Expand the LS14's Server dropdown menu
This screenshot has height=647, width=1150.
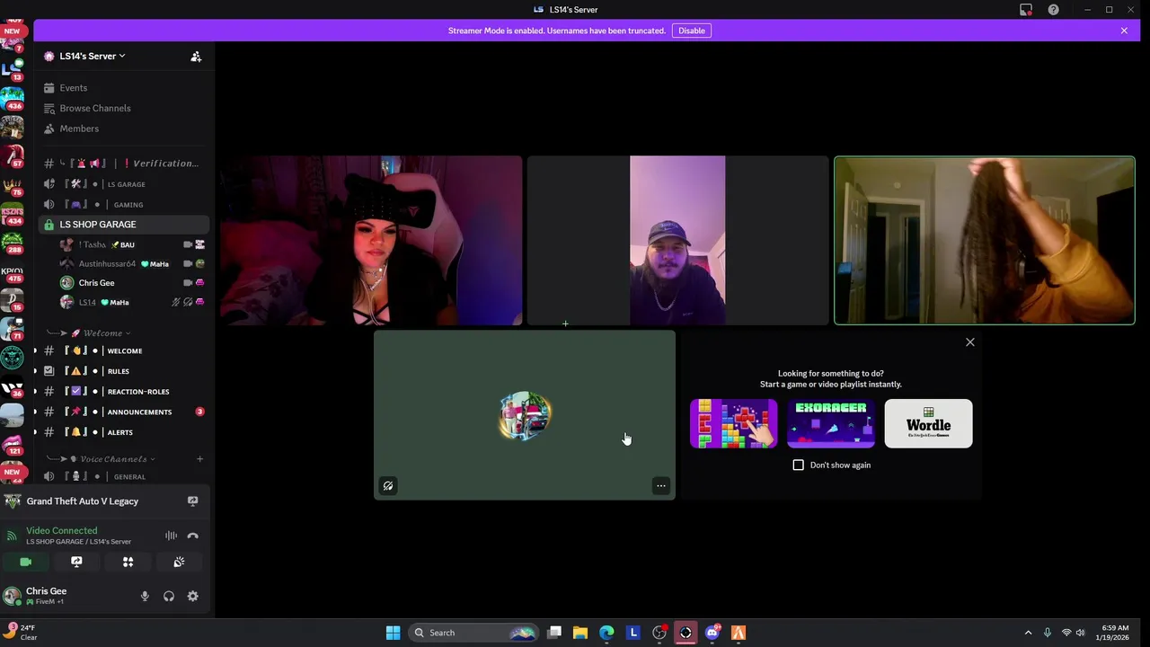(x=93, y=56)
